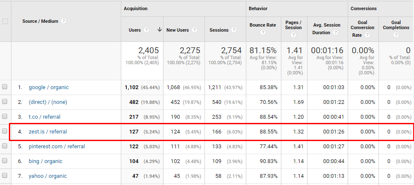Click the sort arrow in Users column
This screenshot has width=414, height=185.
pos(160,30)
